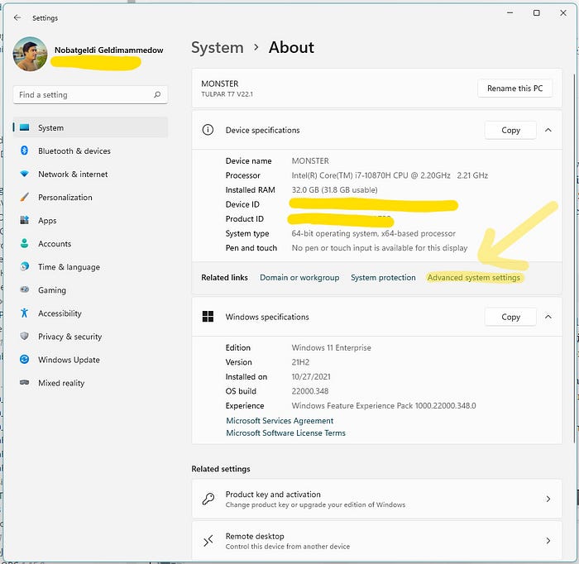
Task: Click the TULPAR T7 V22.1 model text
Action: (x=227, y=94)
